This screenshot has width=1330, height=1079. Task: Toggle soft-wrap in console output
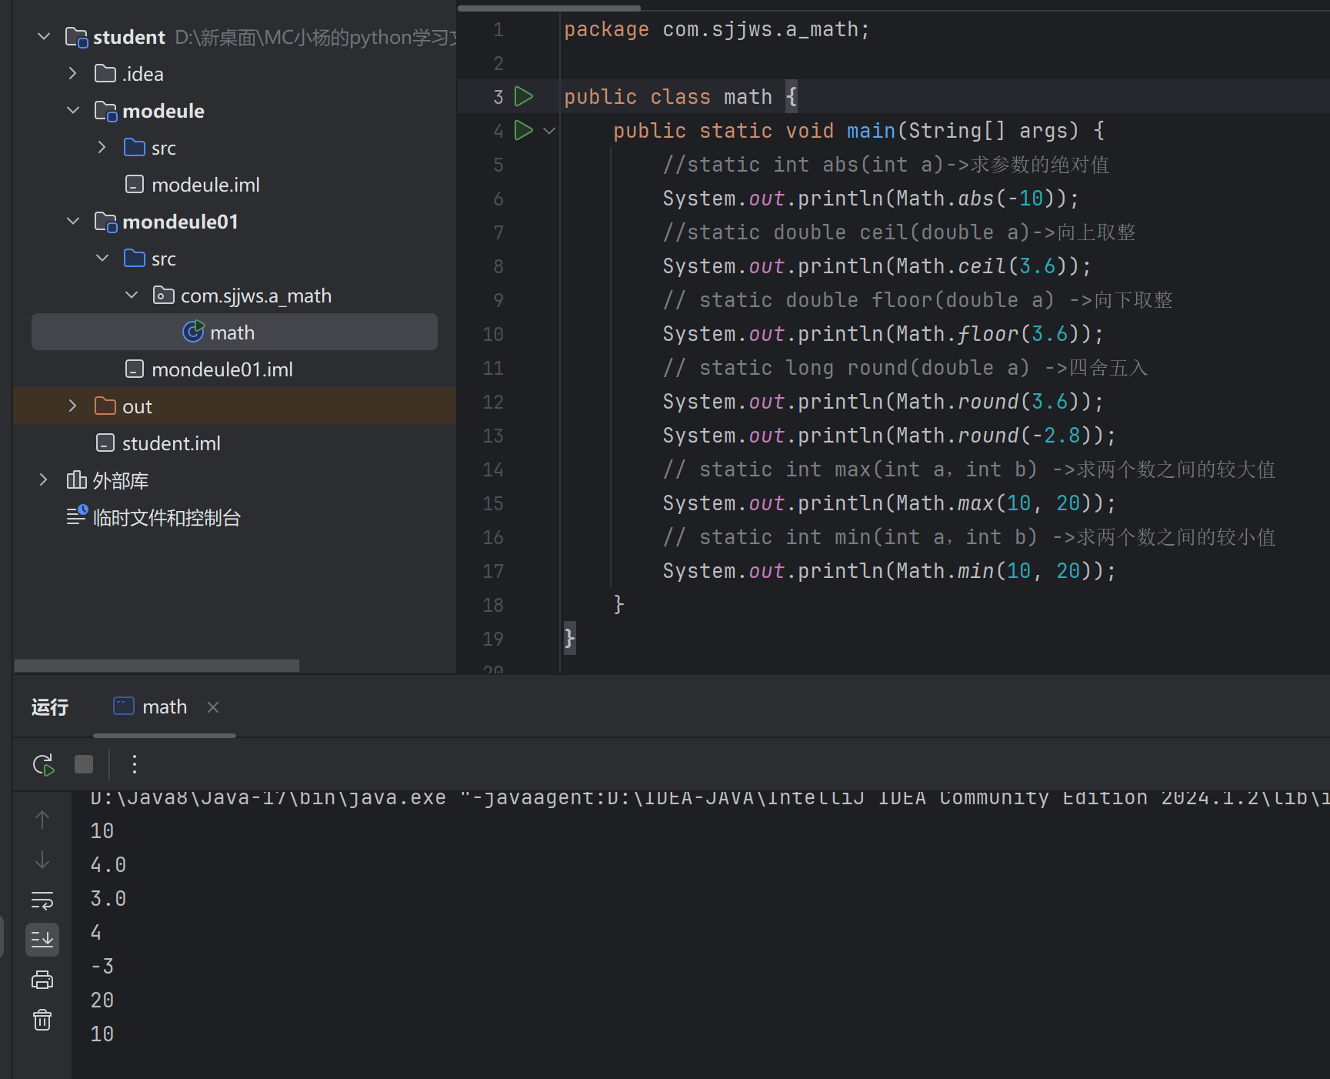click(x=42, y=900)
